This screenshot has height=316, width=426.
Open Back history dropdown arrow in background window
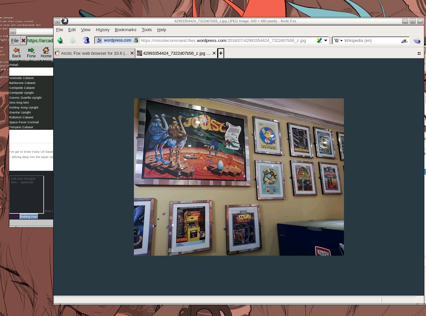(x=19, y=52)
